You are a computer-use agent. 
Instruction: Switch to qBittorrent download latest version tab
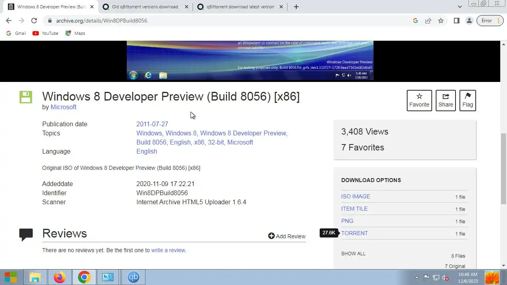(240, 7)
